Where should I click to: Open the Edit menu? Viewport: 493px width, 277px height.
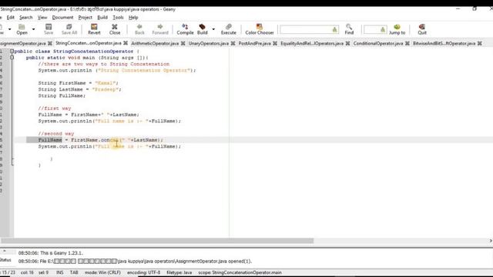tap(11, 17)
